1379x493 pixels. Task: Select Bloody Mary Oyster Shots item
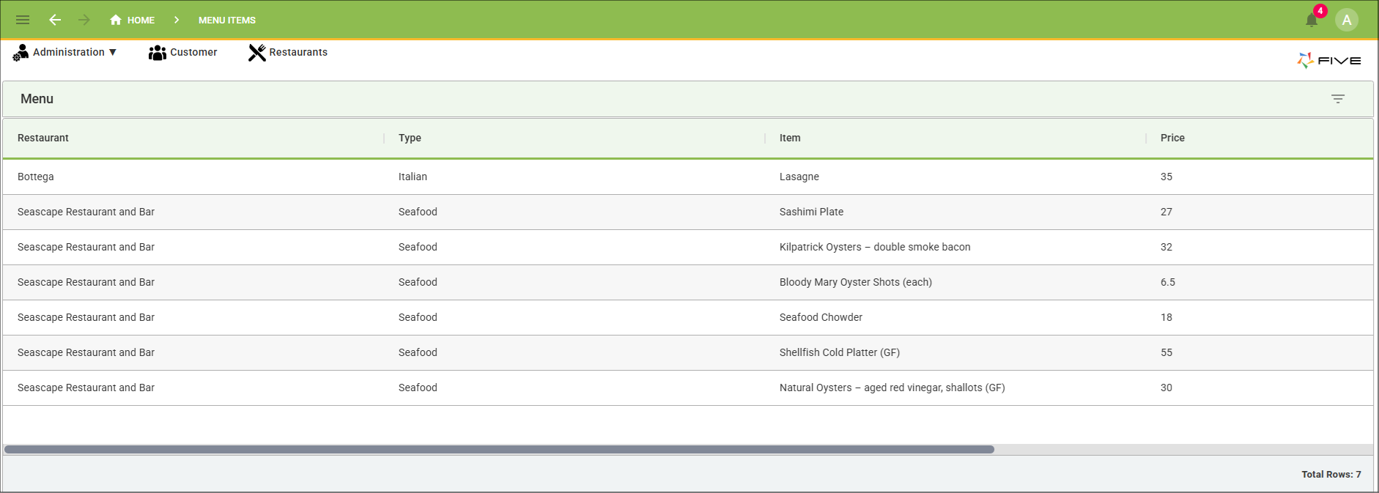point(856,282)
